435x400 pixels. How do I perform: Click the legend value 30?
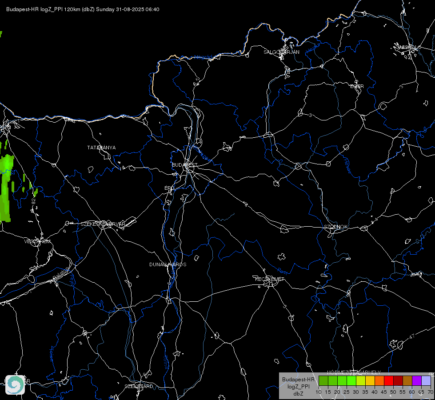click(x=356, y=392)
